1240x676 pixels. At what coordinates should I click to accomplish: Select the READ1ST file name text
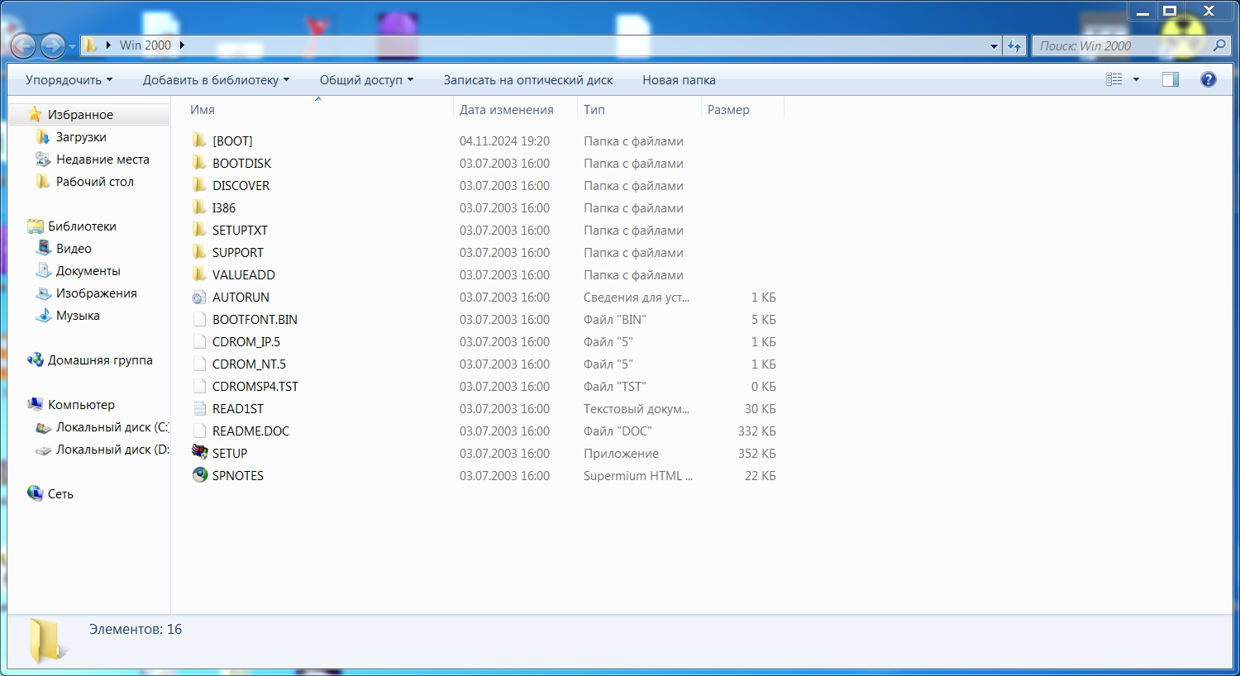238,409
